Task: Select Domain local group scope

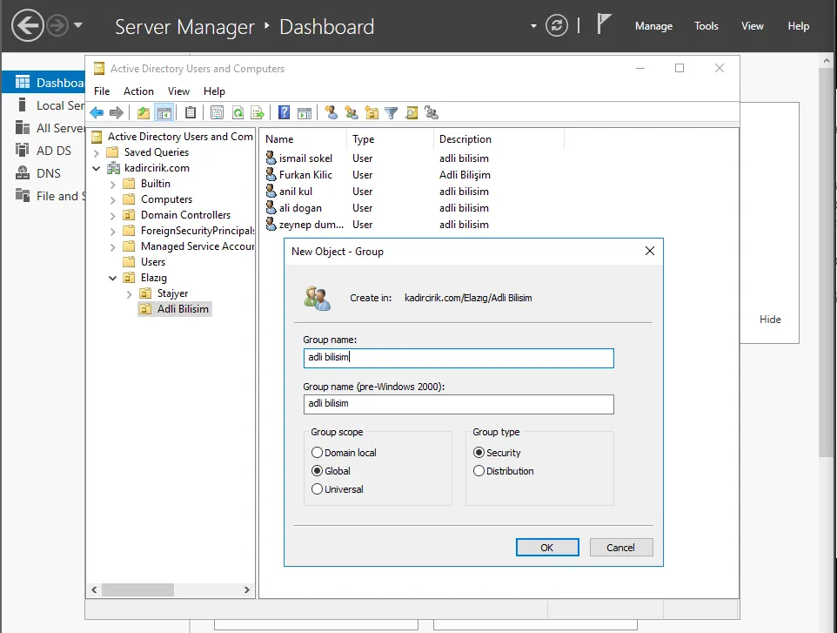Action: [x=317, y=453]
